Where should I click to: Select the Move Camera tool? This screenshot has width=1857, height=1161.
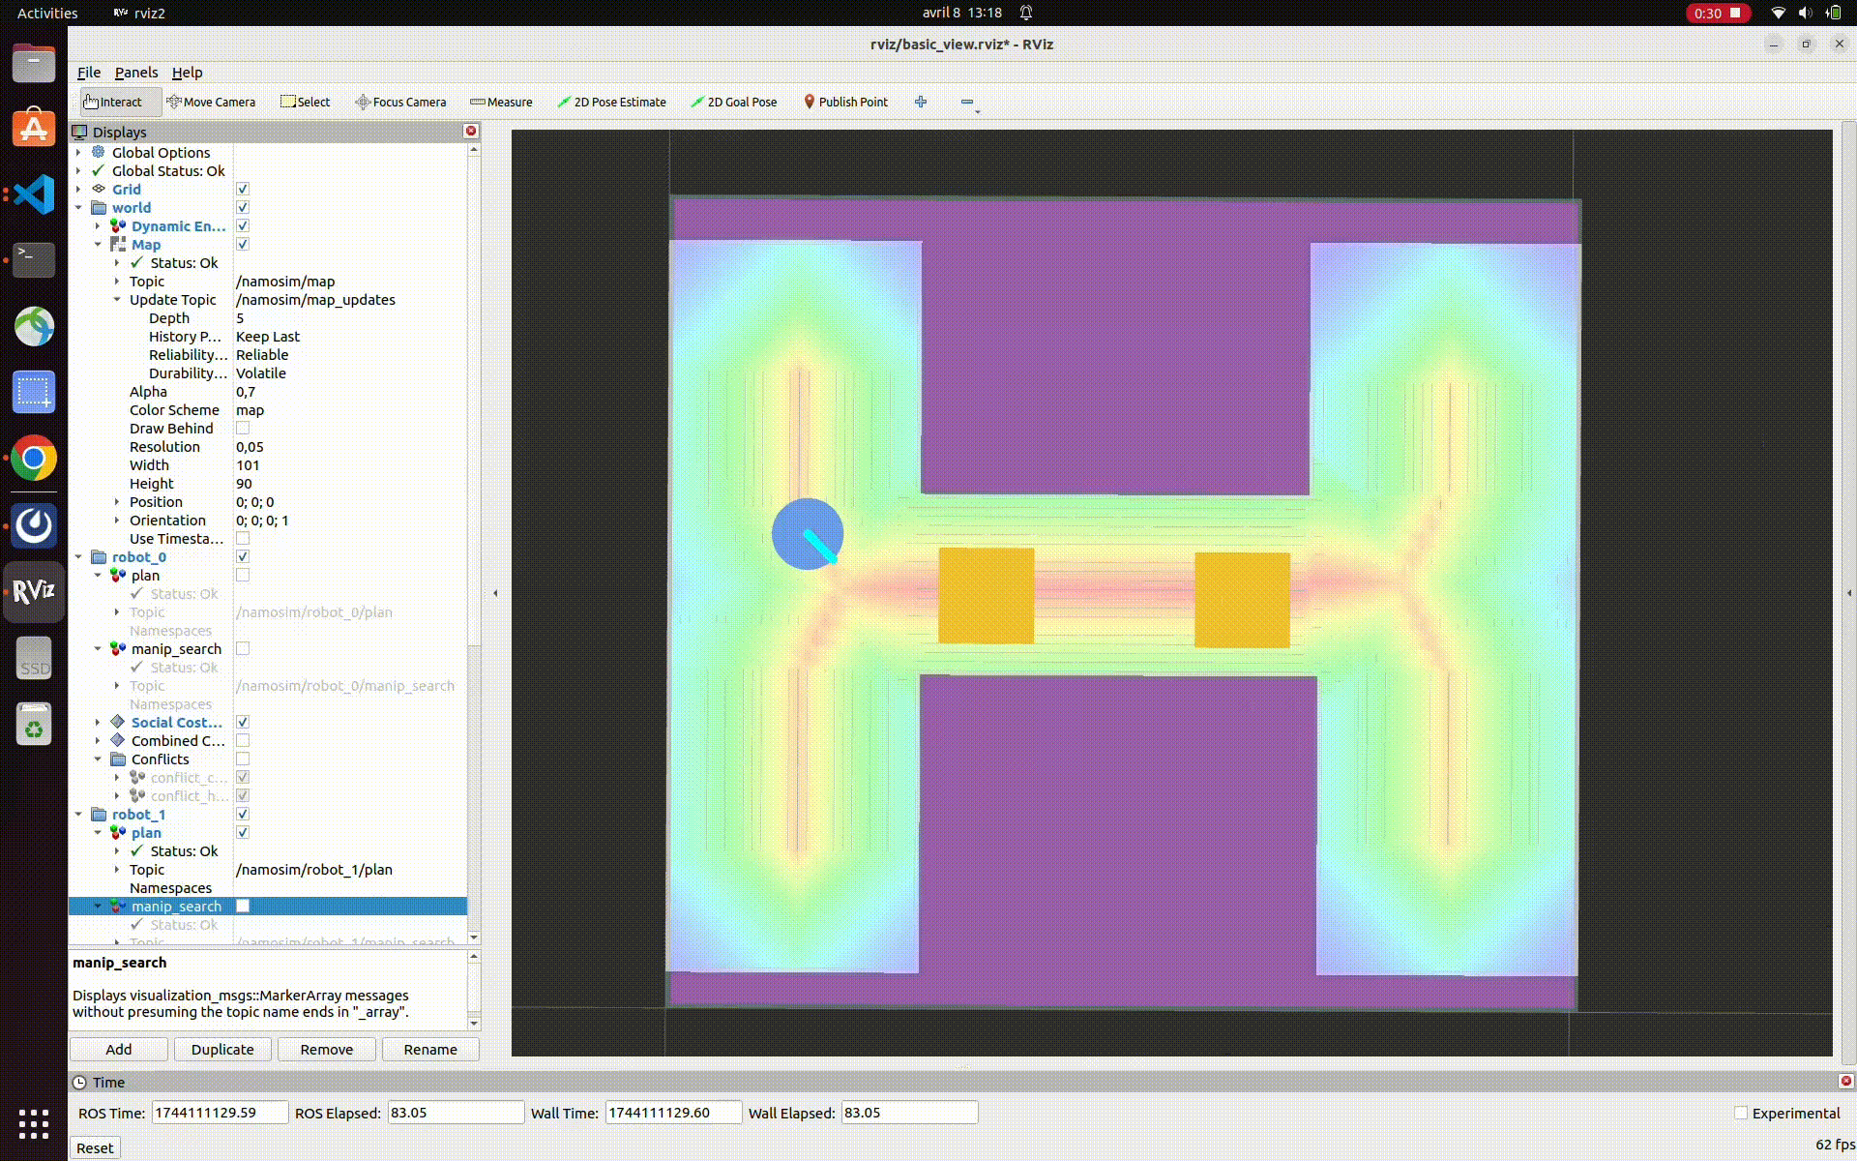coord(211,102)
